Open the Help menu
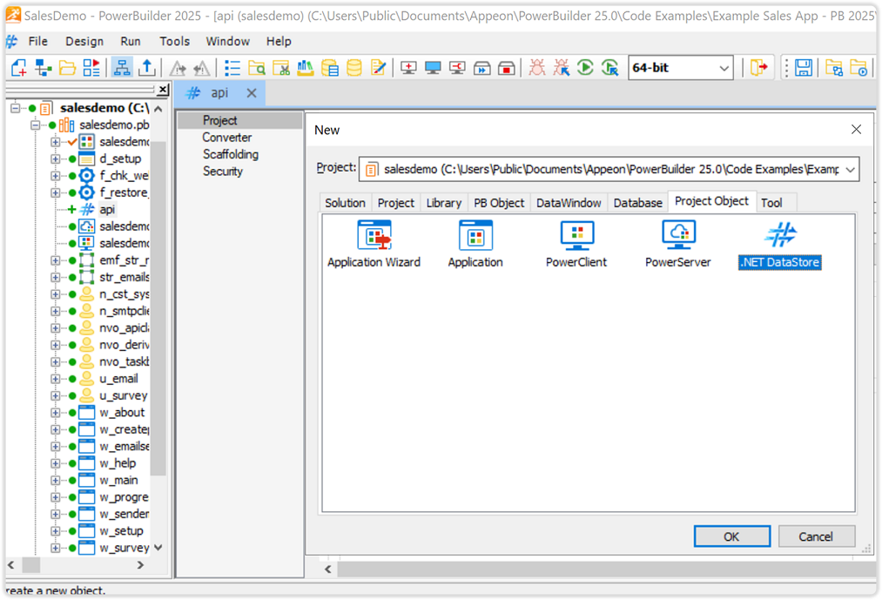This screenshot has height=600, width=882. 279,41
